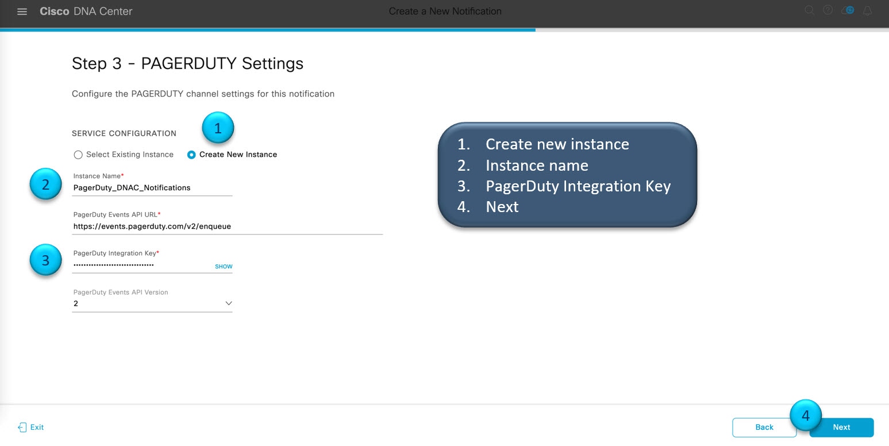Click the SERVICE CONFIGURATION section label
Viewport: 889px width, 446px height.
124,133
